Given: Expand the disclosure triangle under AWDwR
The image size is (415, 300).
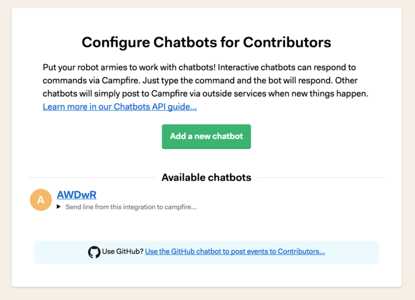Looking at the screenshot, I should pos(59,206).
